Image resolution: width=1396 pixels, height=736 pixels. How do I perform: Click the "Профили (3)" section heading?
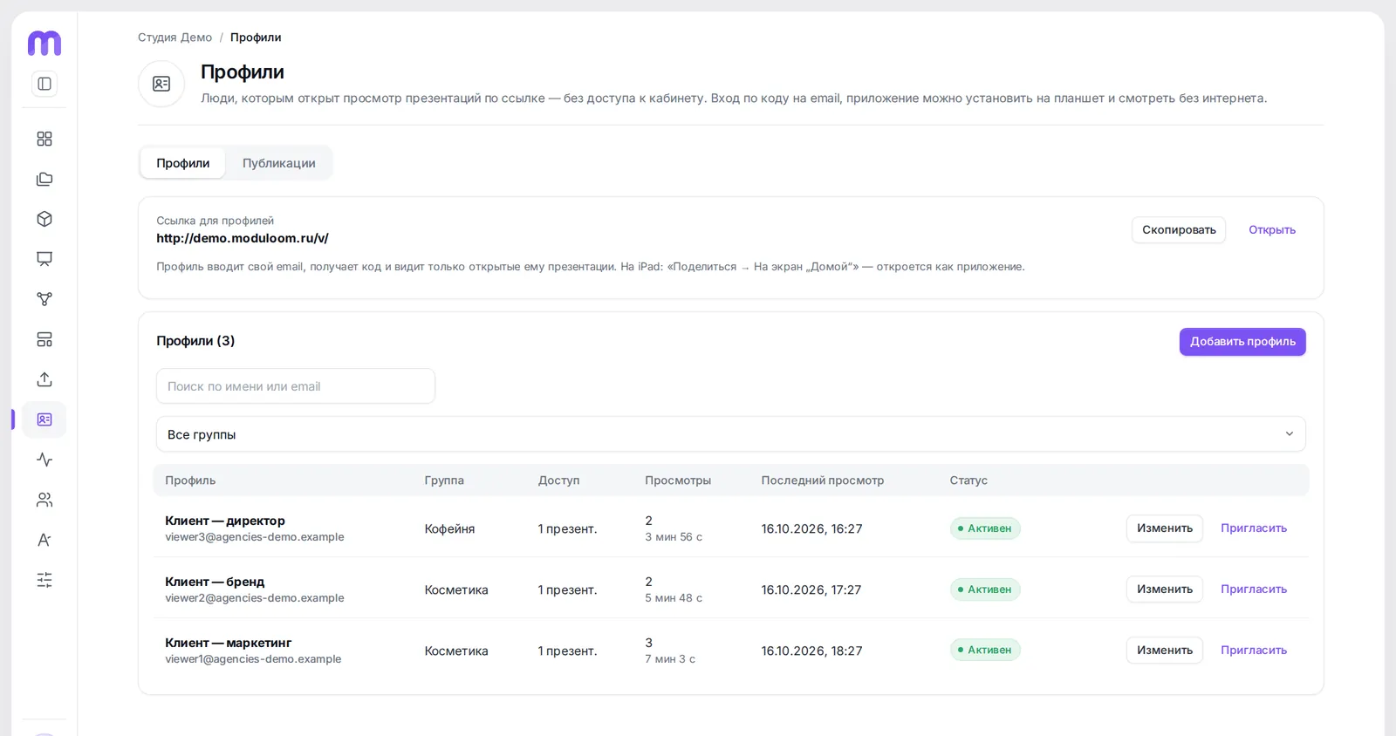pyautogui.click(x=195, y=341)
